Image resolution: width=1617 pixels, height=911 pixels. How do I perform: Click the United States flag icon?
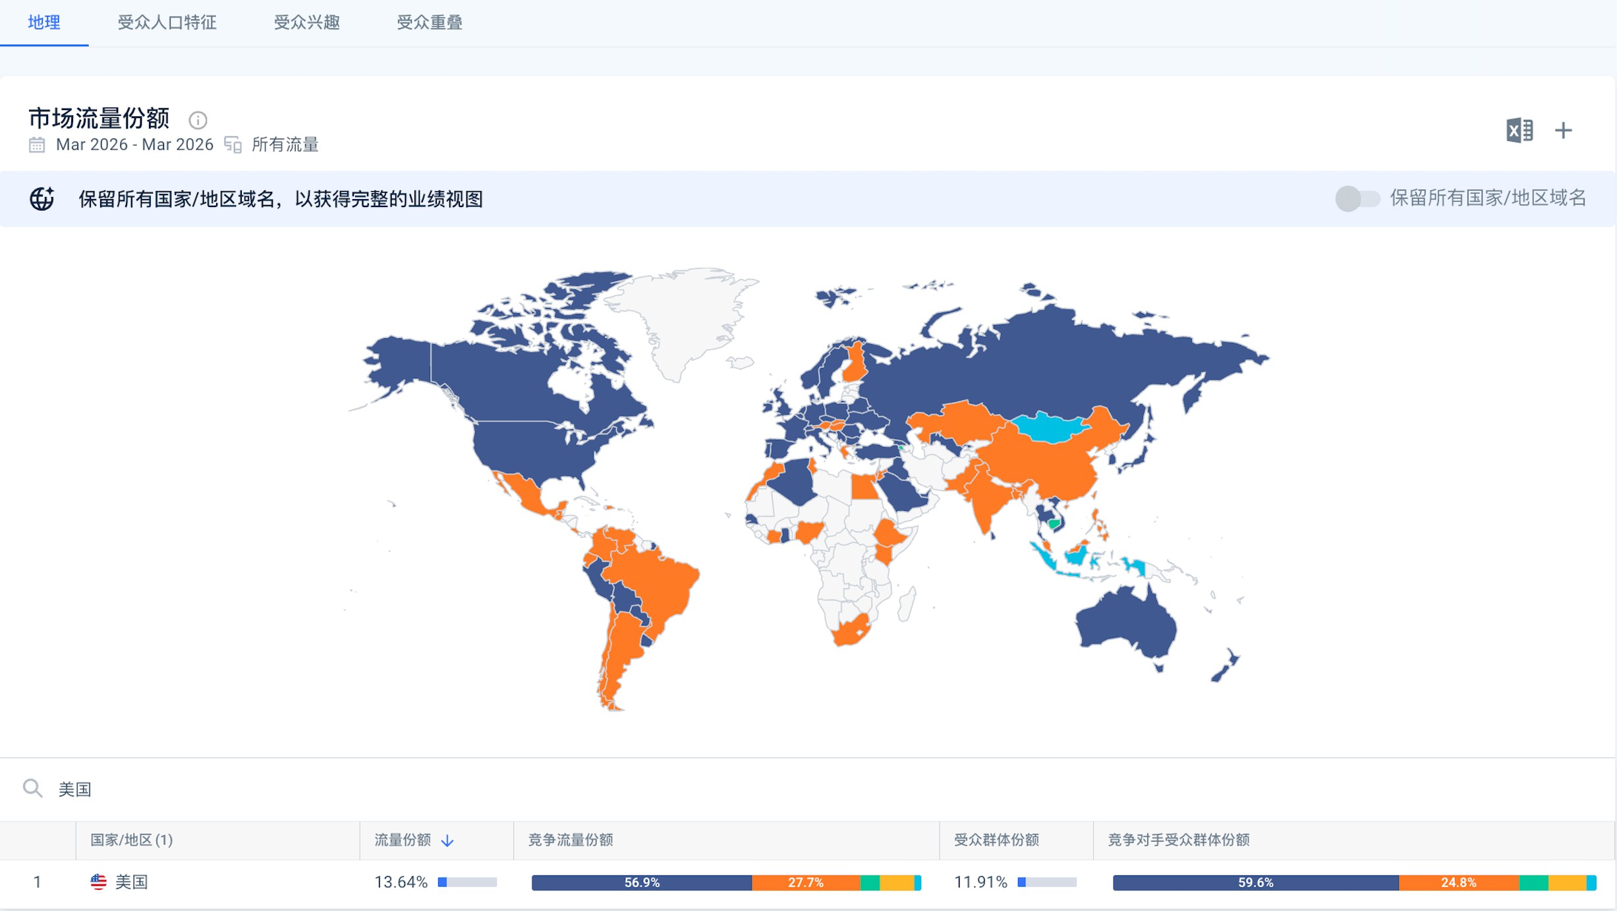point(98,882)
